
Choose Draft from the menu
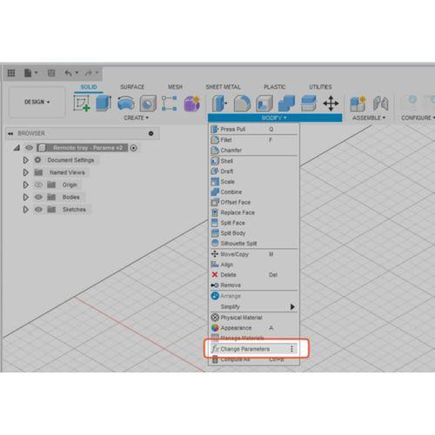pyautogui.click(x=254, y=171)
